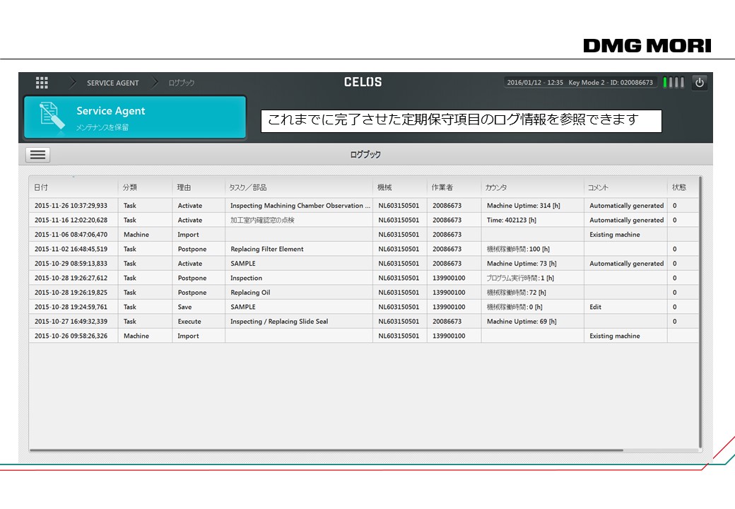This screenshot has width=735, height=509.
Task: Sort by the 理由 column header
Action: click(x=199, y=187)
